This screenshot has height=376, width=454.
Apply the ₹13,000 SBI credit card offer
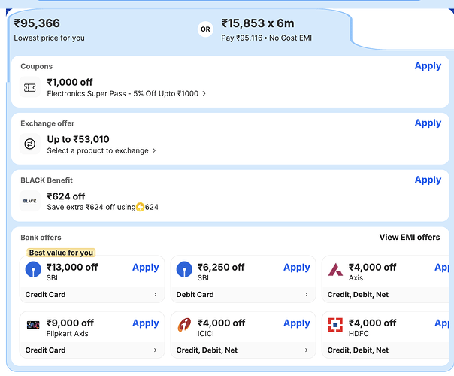[x=145, y=267]
